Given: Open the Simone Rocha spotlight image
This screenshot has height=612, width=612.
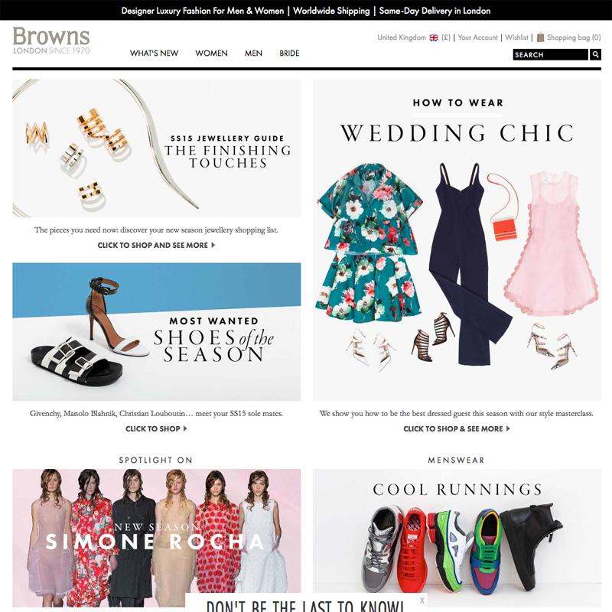Looking at the screenshot, I should tap(157, 538).
